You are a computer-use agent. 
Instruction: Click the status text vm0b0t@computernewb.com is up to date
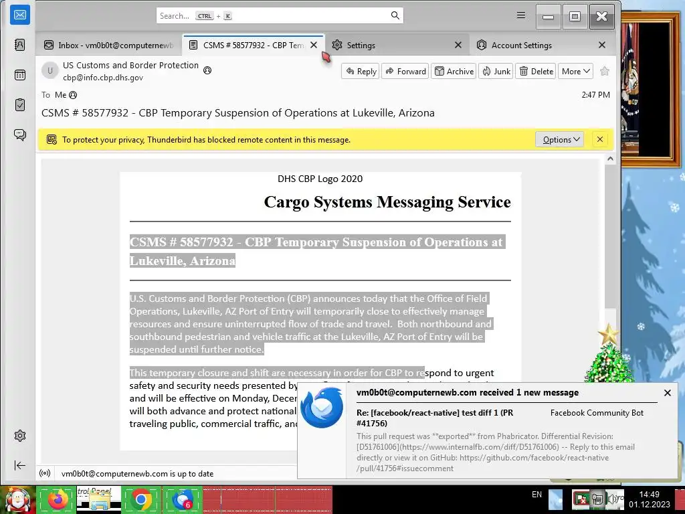(x=137, y=474)
